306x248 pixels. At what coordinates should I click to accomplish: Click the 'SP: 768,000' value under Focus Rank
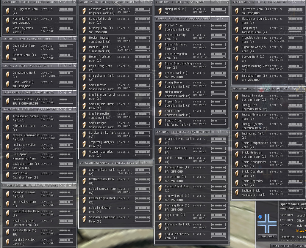pyautogui.click(x=174, y=181)
